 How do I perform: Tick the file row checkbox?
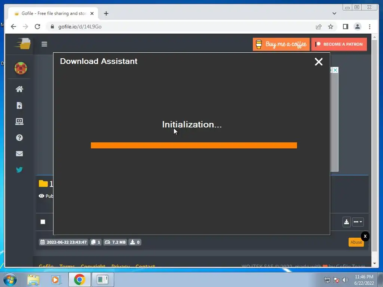click(x=43, y=222)
